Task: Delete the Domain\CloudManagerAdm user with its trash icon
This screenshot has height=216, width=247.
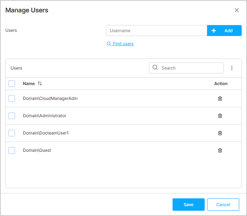Action: click(220, 98)
